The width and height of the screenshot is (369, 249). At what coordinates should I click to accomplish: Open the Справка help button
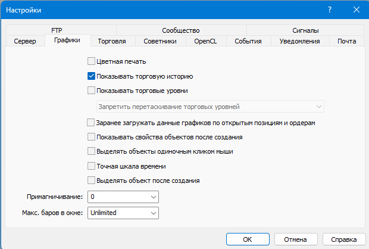[x=342, y=239]
